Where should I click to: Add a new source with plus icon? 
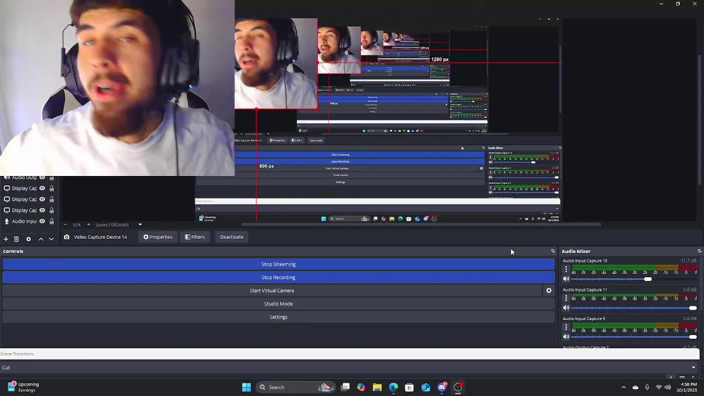5,239
